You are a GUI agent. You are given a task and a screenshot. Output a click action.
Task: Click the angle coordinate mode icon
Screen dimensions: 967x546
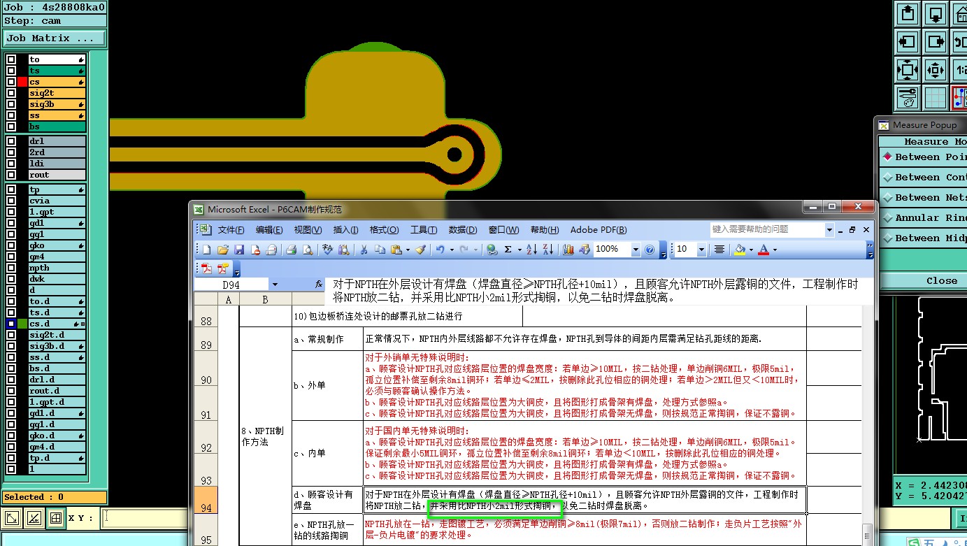(x=34, y=518)
